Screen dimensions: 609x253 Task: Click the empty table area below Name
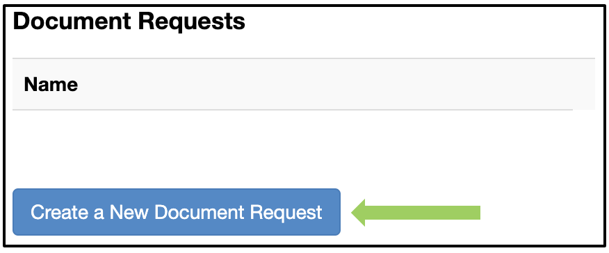click(x=303, y=147)
